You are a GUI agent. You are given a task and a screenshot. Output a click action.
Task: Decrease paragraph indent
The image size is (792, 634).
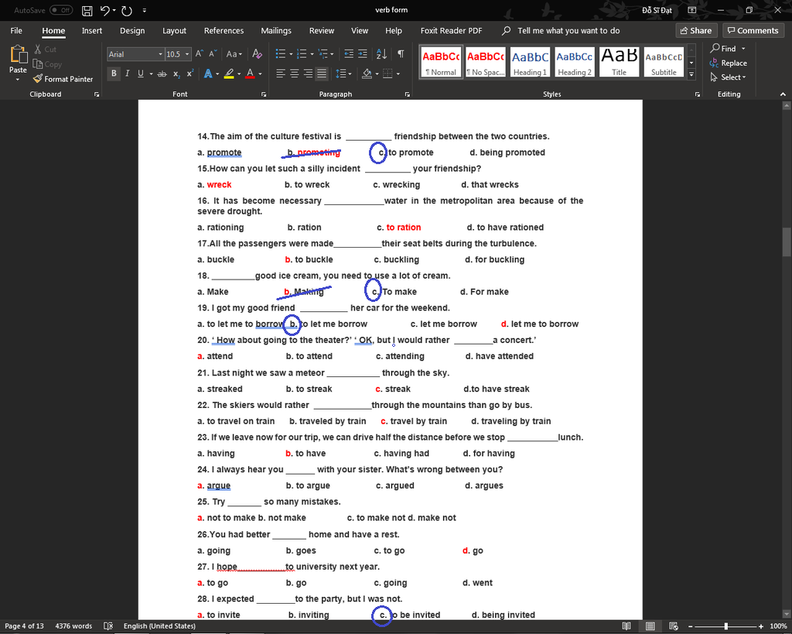click(x=349, y=53)
